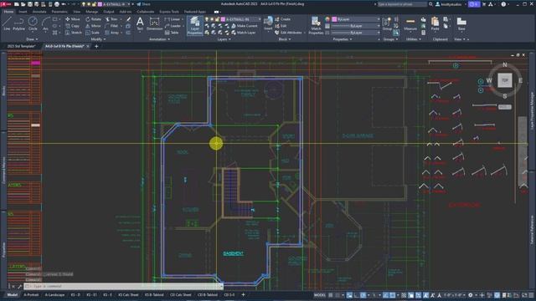536x301 pixels.
Task: Click the Linear dimension tool
Action: [x=173, y=19]
